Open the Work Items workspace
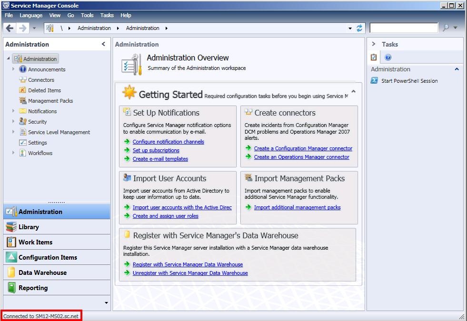 pyautogui.click(x=35, y=242)
